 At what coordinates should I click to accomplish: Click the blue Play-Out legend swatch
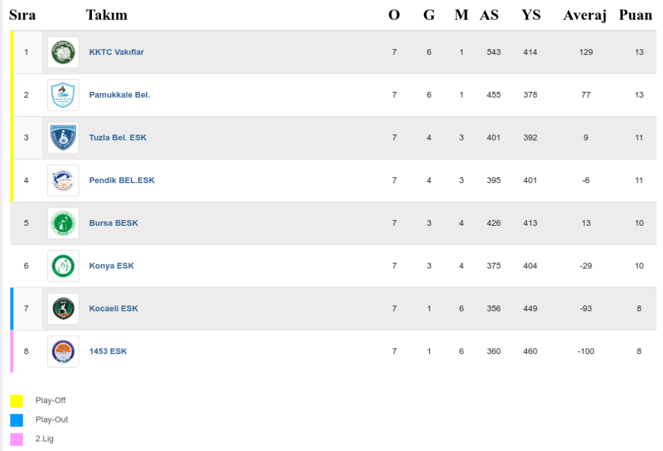click(17, 420)
